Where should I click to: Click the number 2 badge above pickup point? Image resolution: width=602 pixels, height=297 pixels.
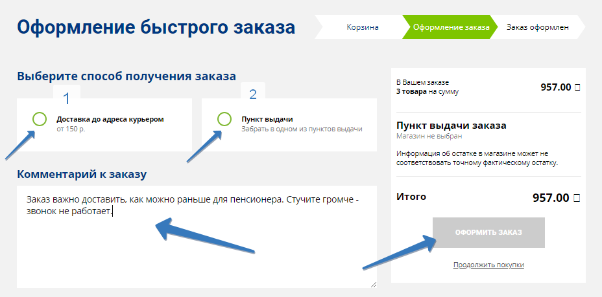pyautogui.click(x=253, y=95)
